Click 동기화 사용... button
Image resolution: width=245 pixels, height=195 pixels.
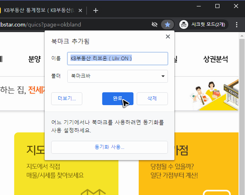pyautogui.click(x=109, y=147)
